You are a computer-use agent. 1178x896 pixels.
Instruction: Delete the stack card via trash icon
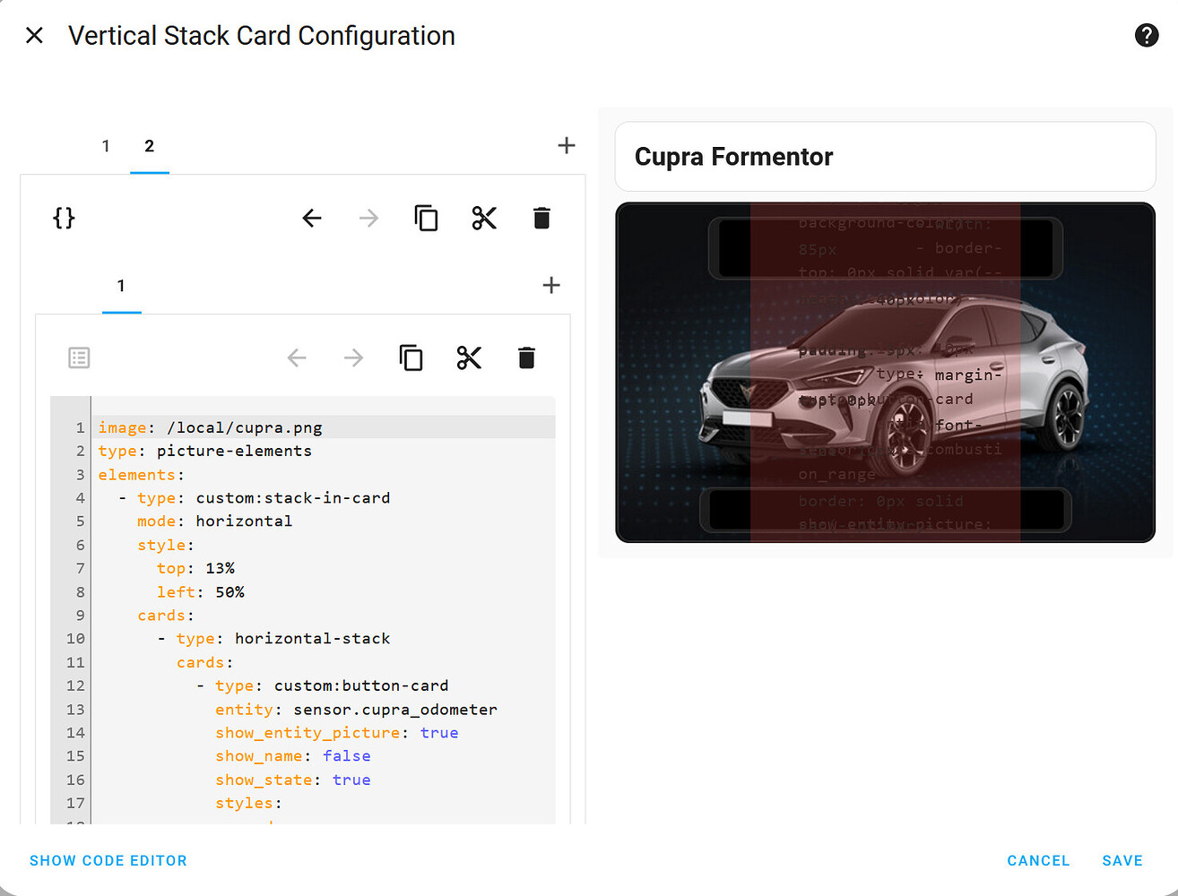point(541,218)
